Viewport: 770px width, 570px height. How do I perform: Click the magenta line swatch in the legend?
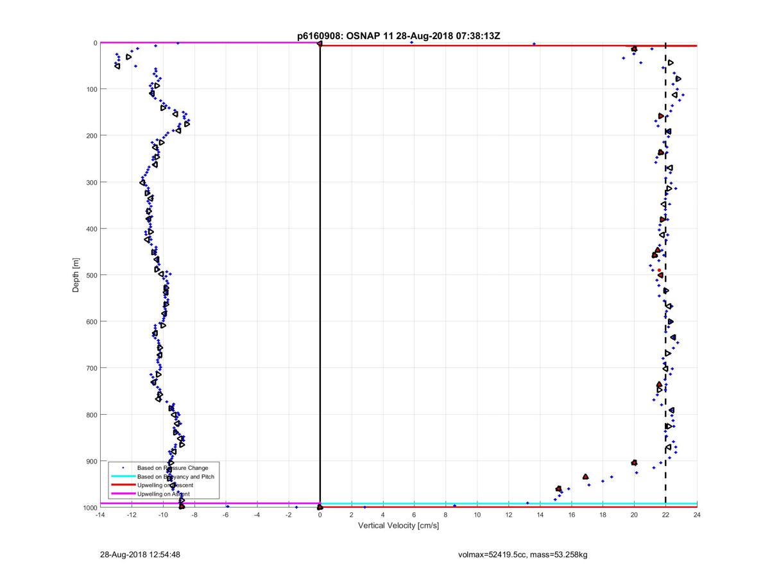tap(123, 494)
